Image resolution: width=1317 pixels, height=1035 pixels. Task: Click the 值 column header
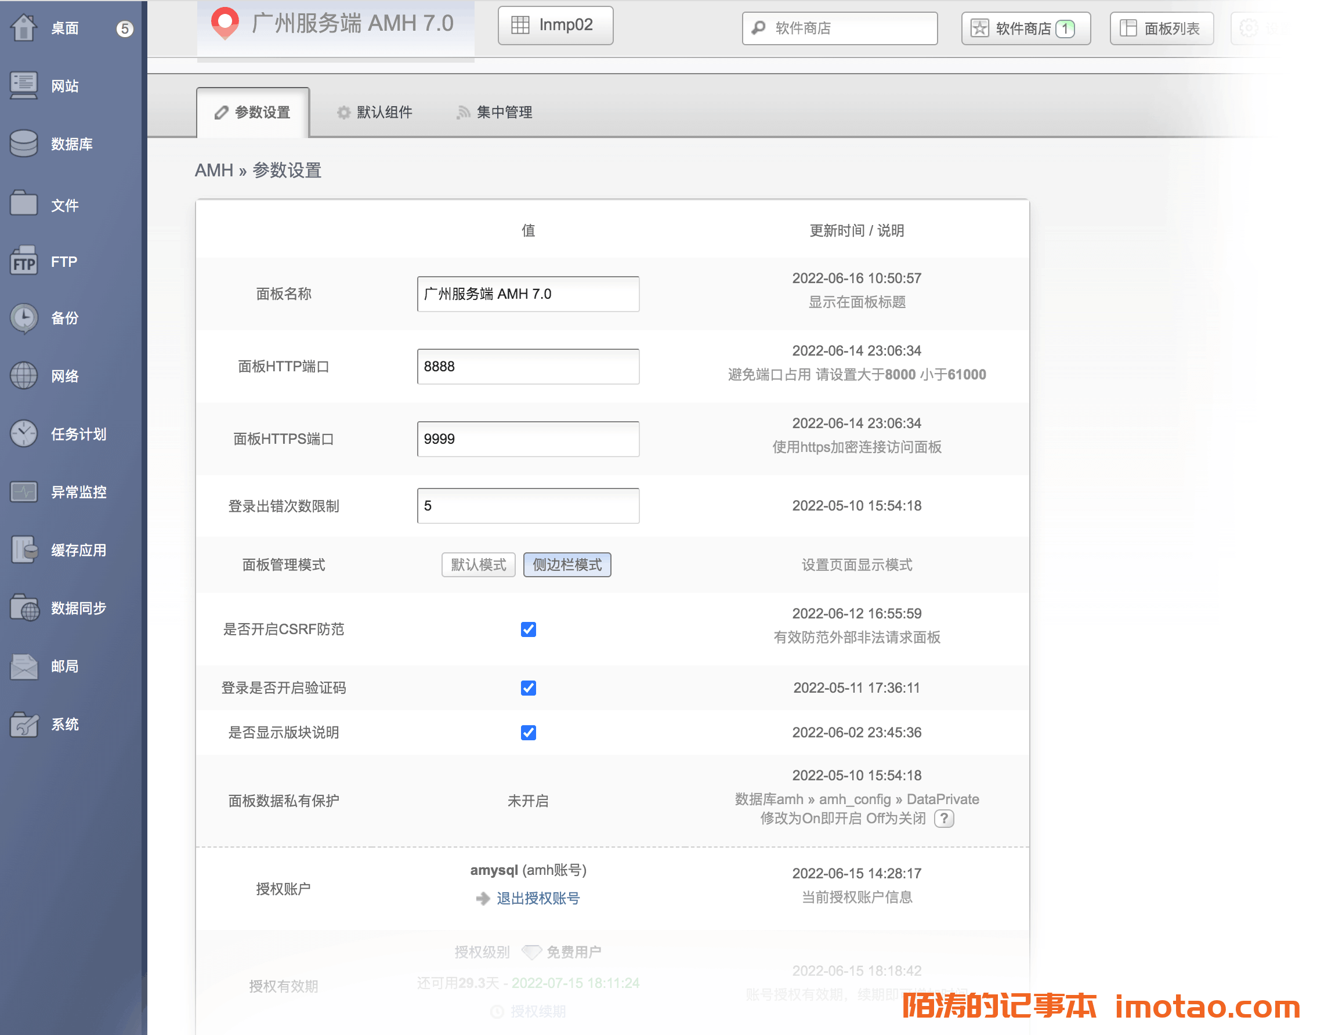(x=528, y=230)
